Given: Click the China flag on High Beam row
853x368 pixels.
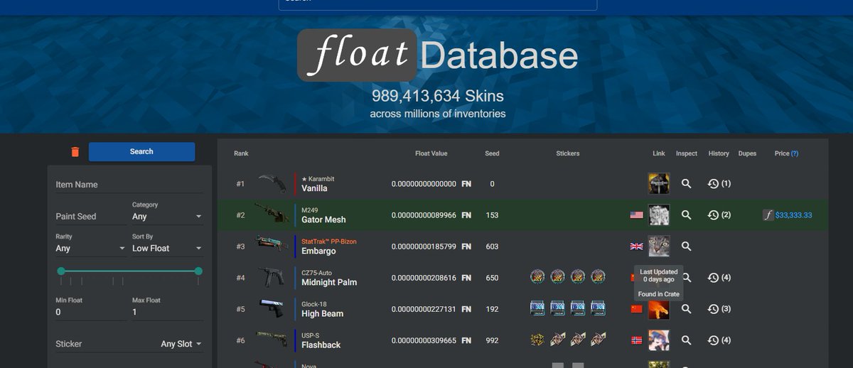Looking at the screenshot, I should pyautogui.click(x=636, y=308).
